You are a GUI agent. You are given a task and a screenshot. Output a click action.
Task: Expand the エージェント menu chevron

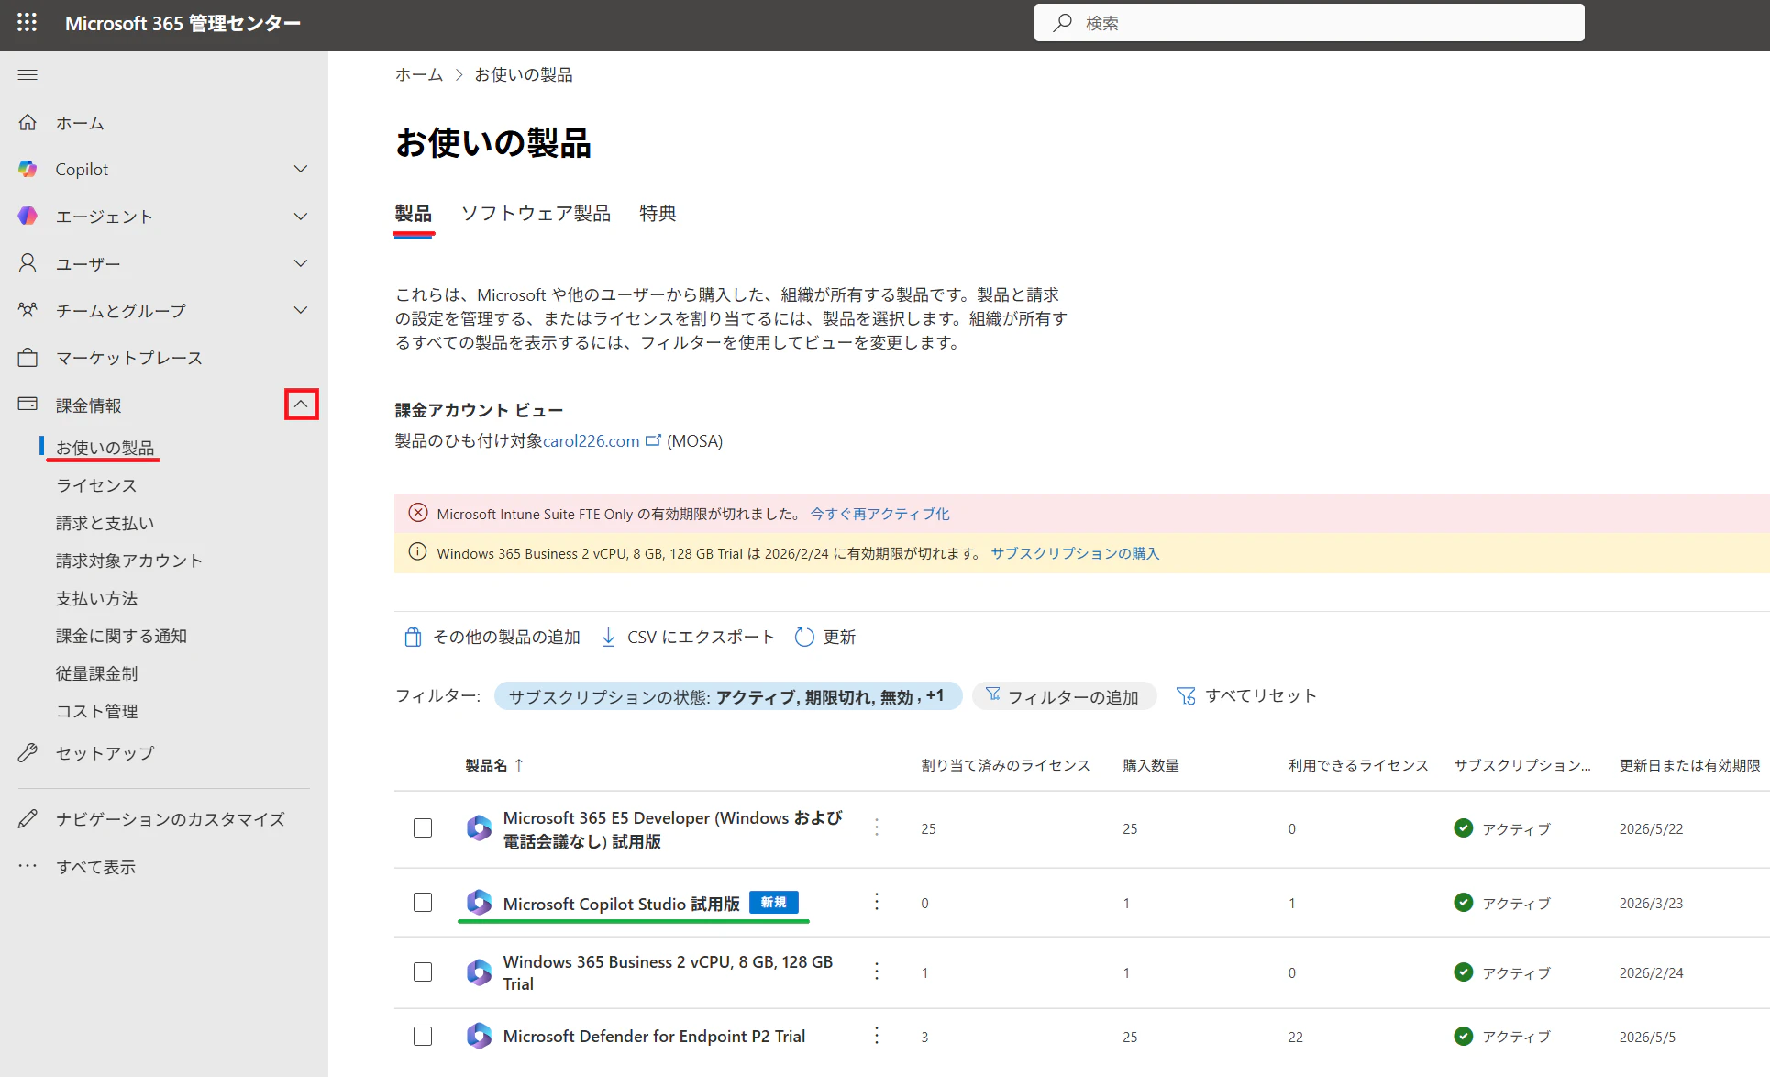click(301, 216)
